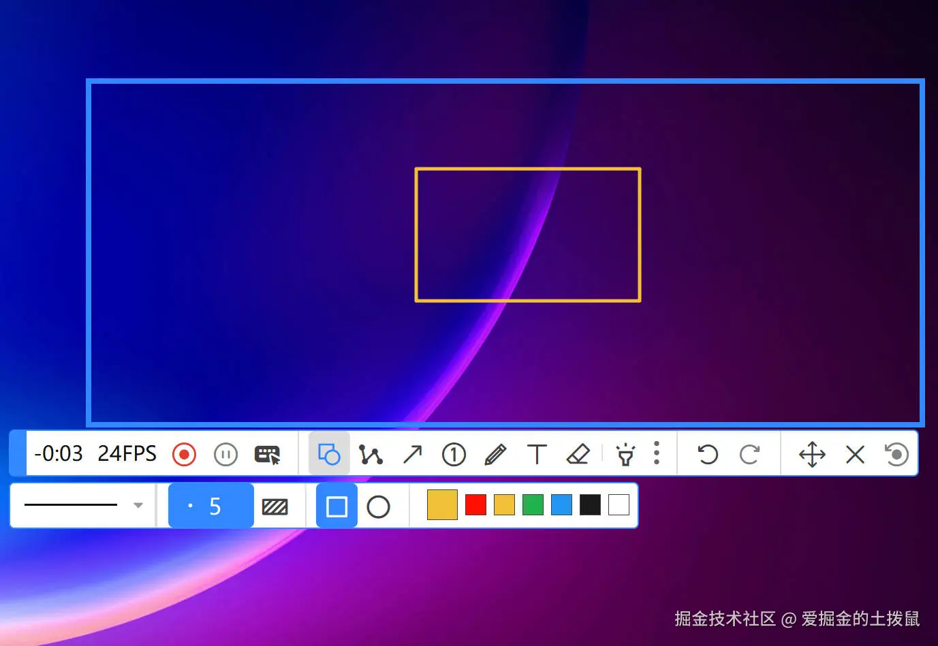Click the undo arrow

(x=707, y=453)
